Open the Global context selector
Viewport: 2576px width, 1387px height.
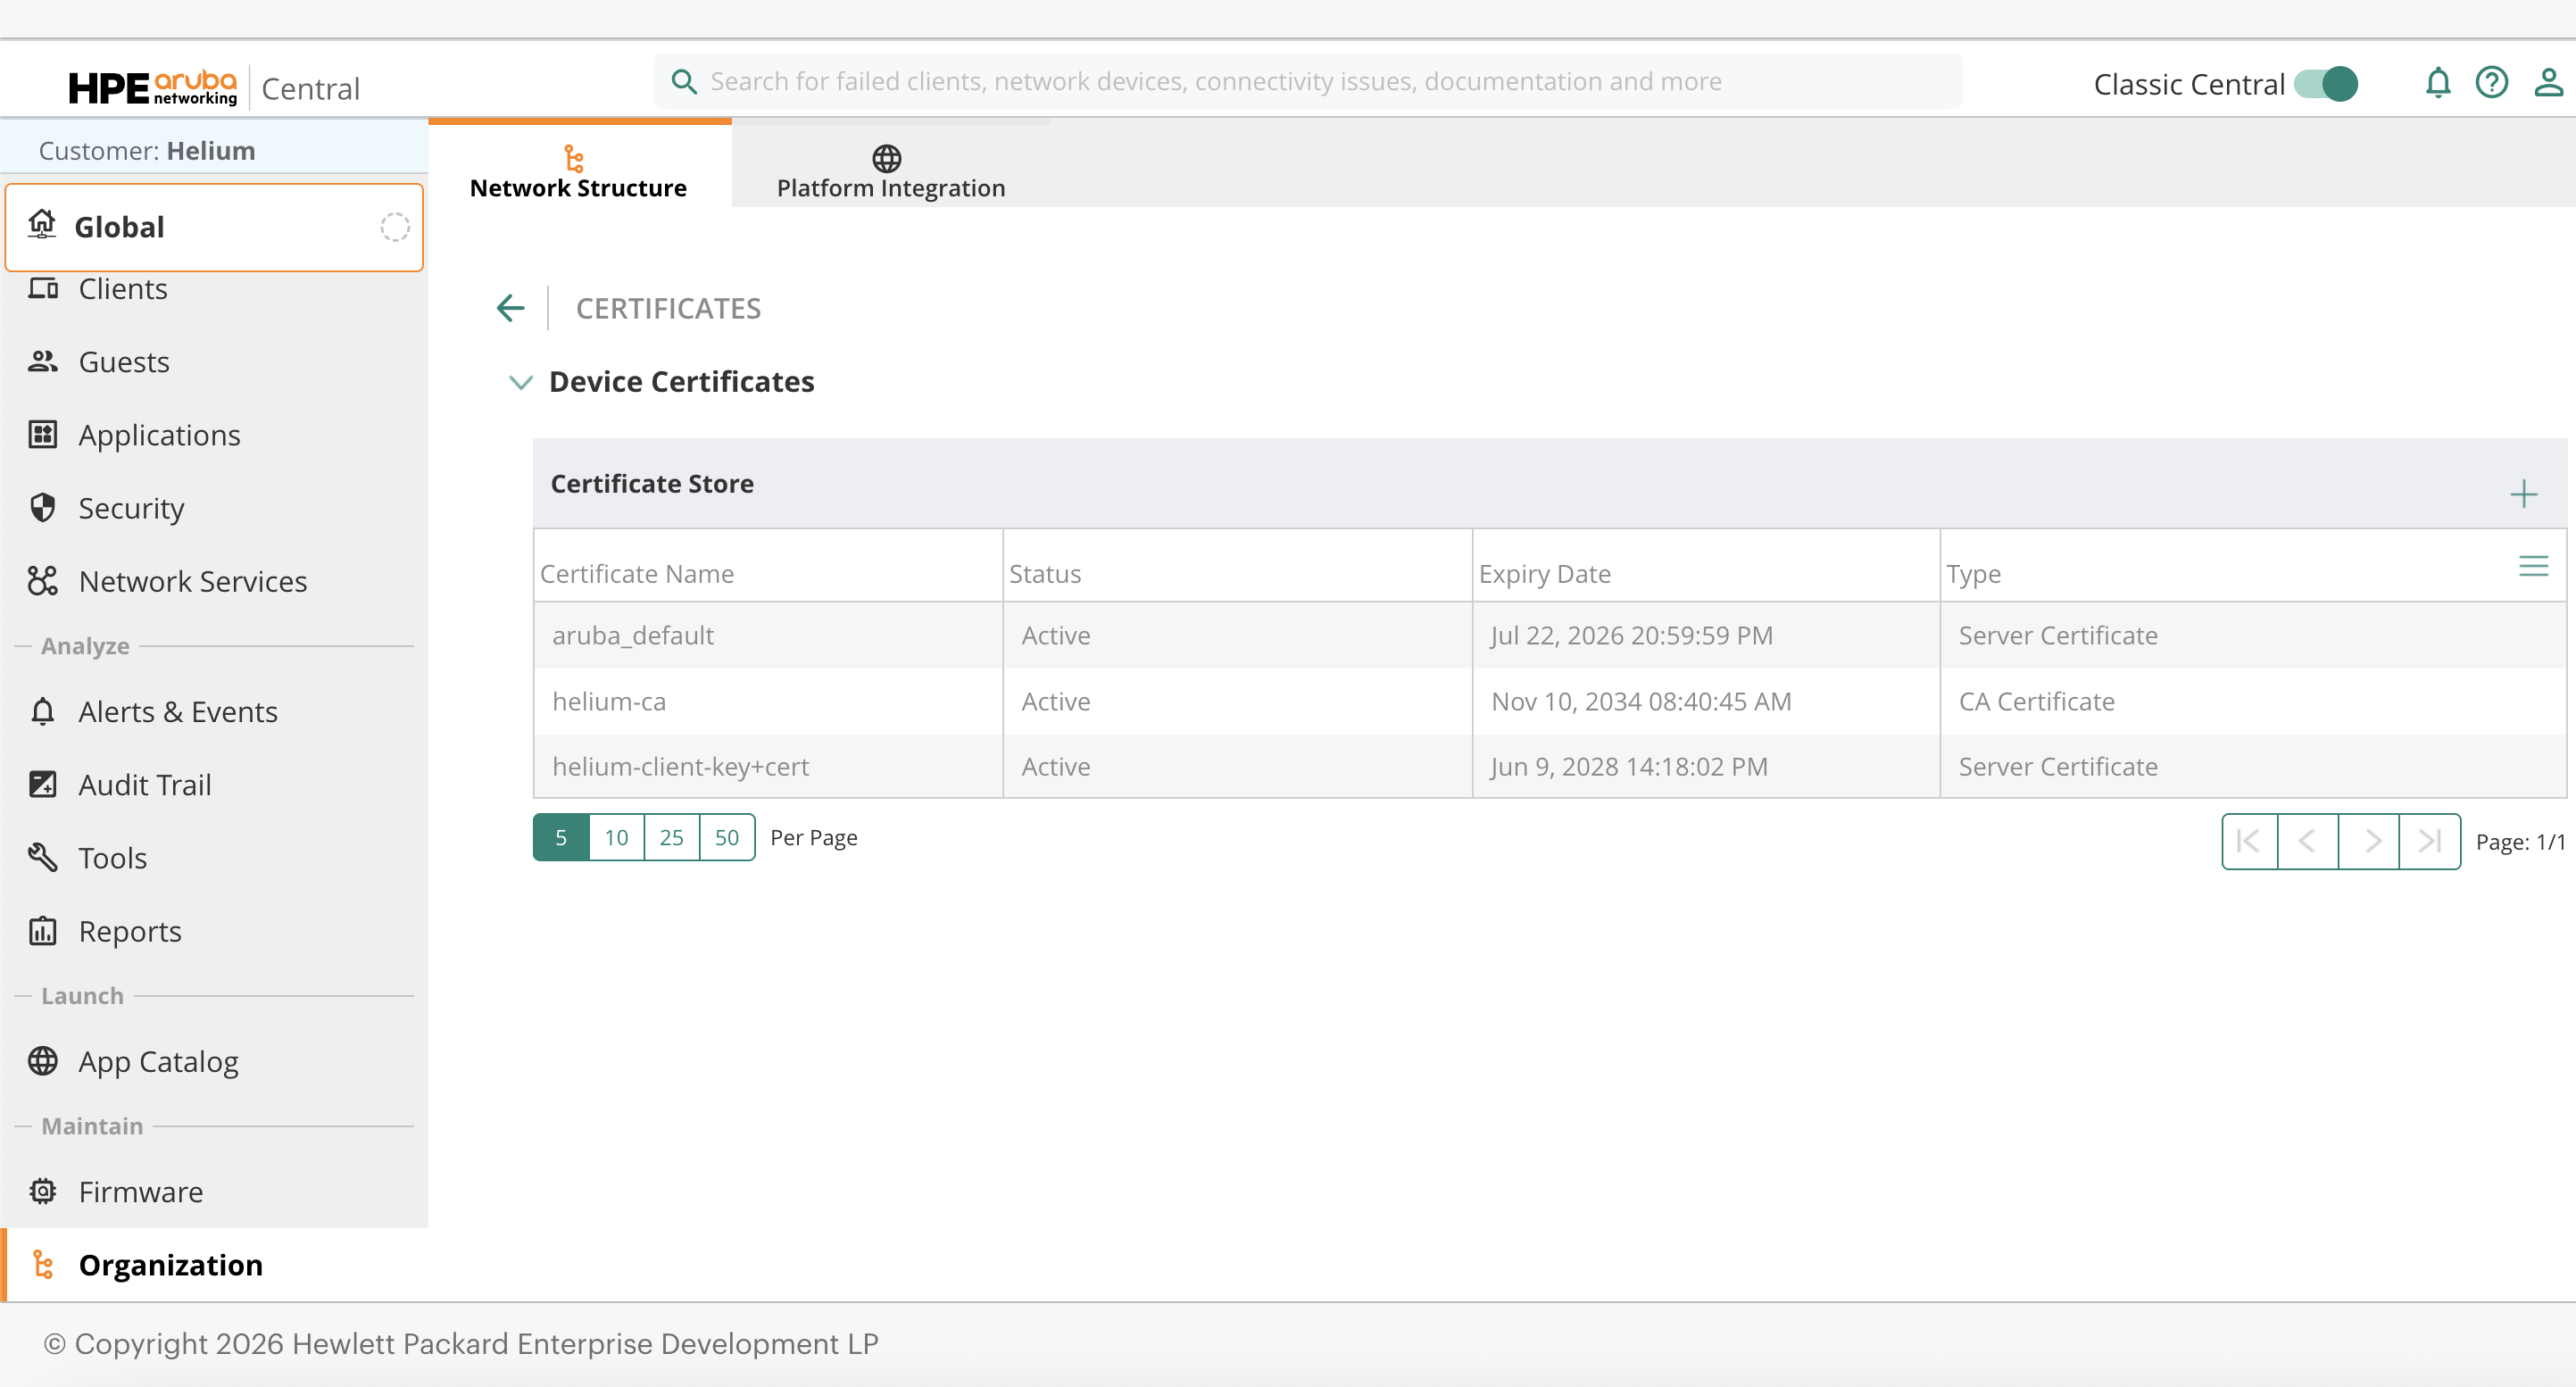(x=214, y=227)
